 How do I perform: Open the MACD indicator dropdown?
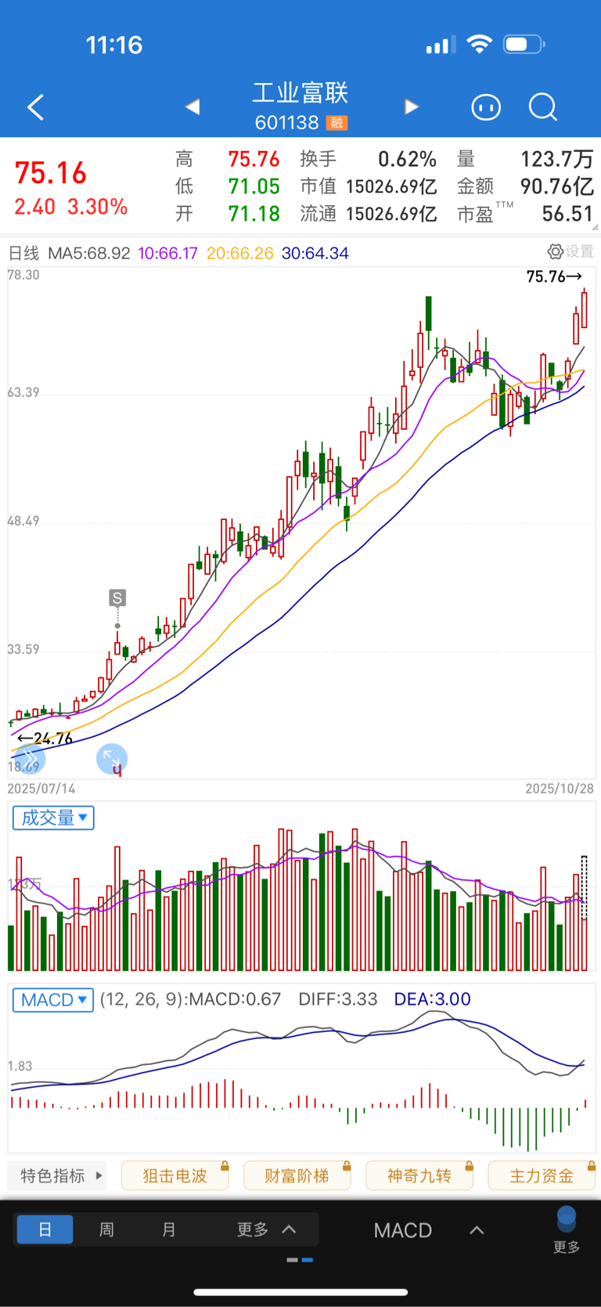tap(53, 1000)
